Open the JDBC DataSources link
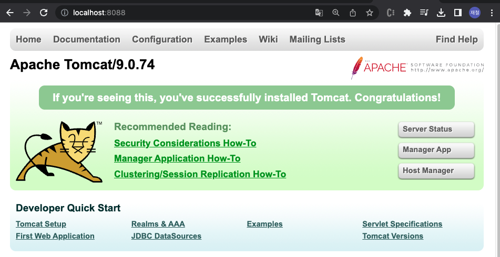Image resolution: width=500 pixels, height=257 pixels. [x=166, y=237]
